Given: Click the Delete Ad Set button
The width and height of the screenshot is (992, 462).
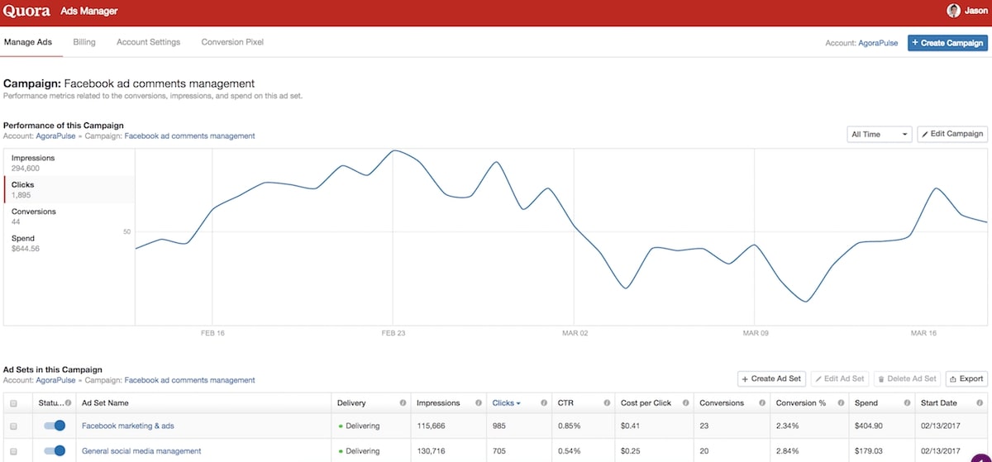Looking at the screenshot, I should point(908,379).
